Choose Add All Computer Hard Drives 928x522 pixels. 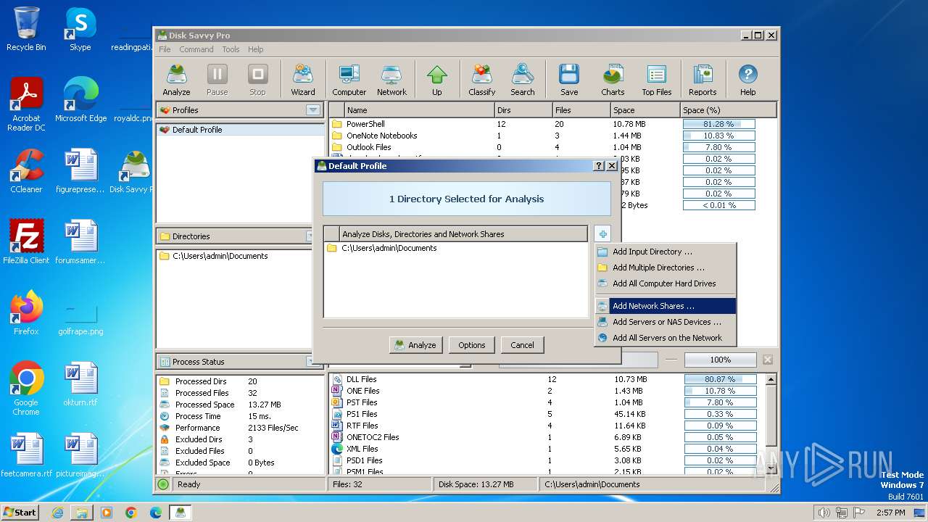665,283
